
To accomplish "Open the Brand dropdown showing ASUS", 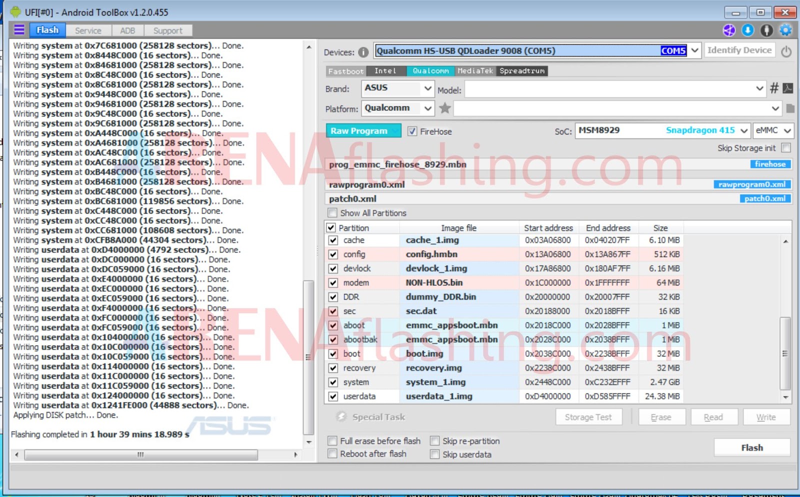I will (x=397, y=88).
